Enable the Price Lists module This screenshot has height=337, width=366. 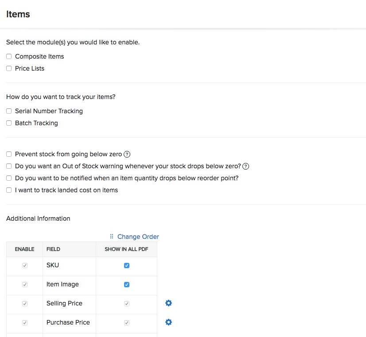point(9,68)
